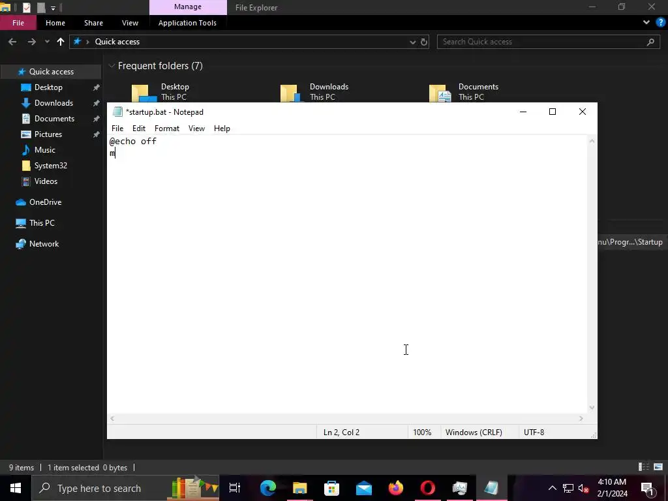
Task: Open Notepad Format menu
Action: [166, 129]
